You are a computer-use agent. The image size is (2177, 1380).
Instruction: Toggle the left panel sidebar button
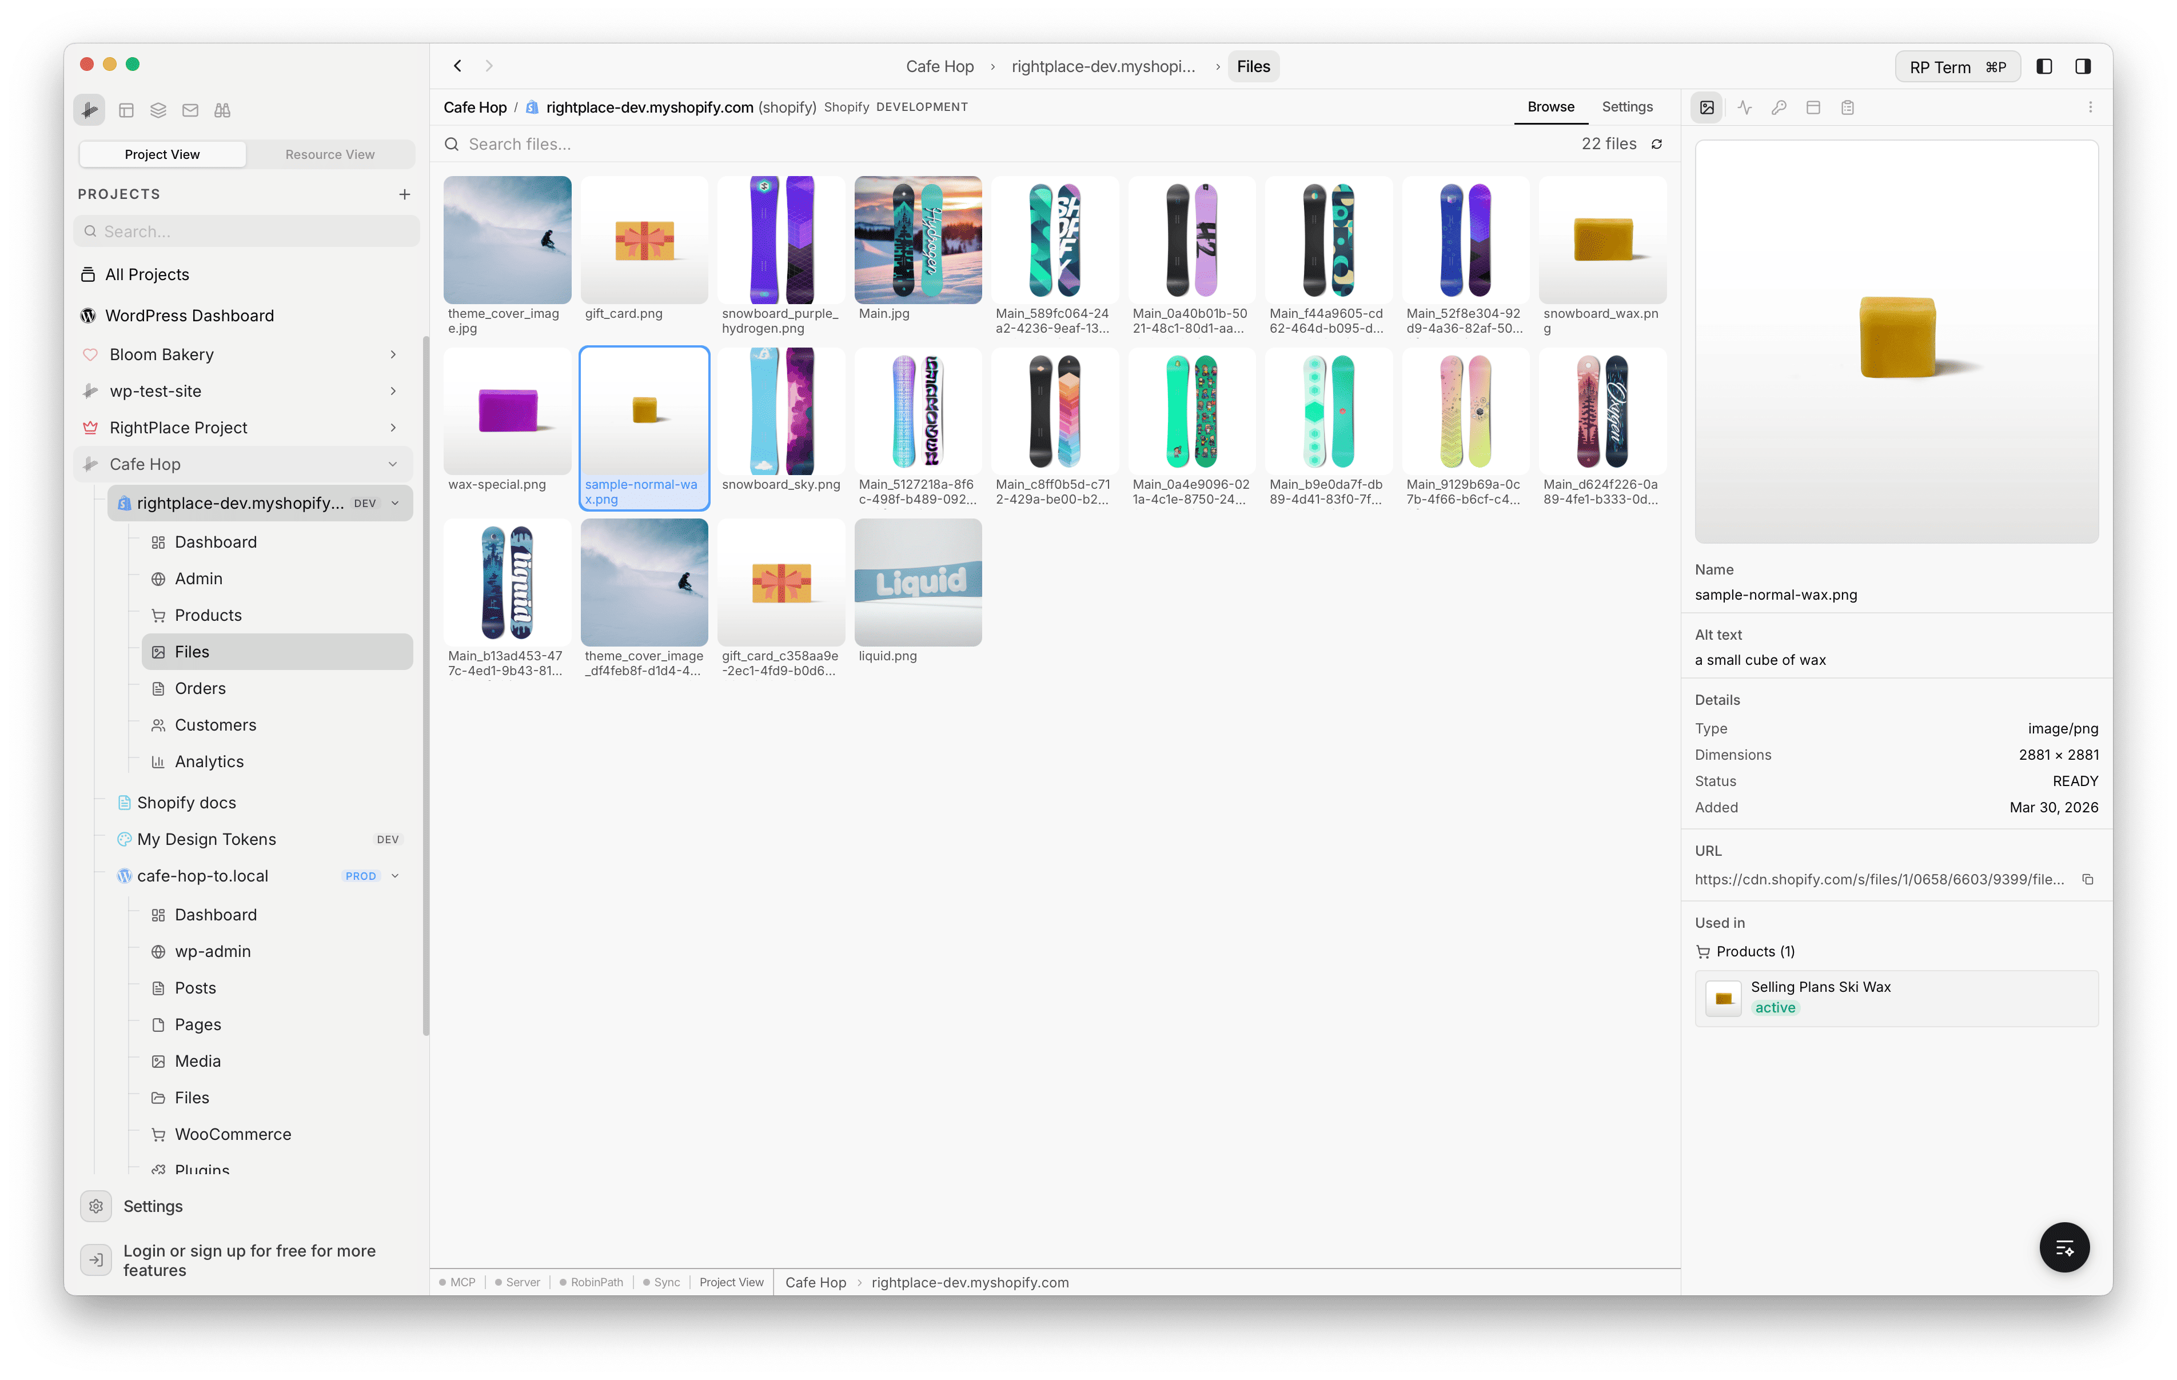point(2045,66)
